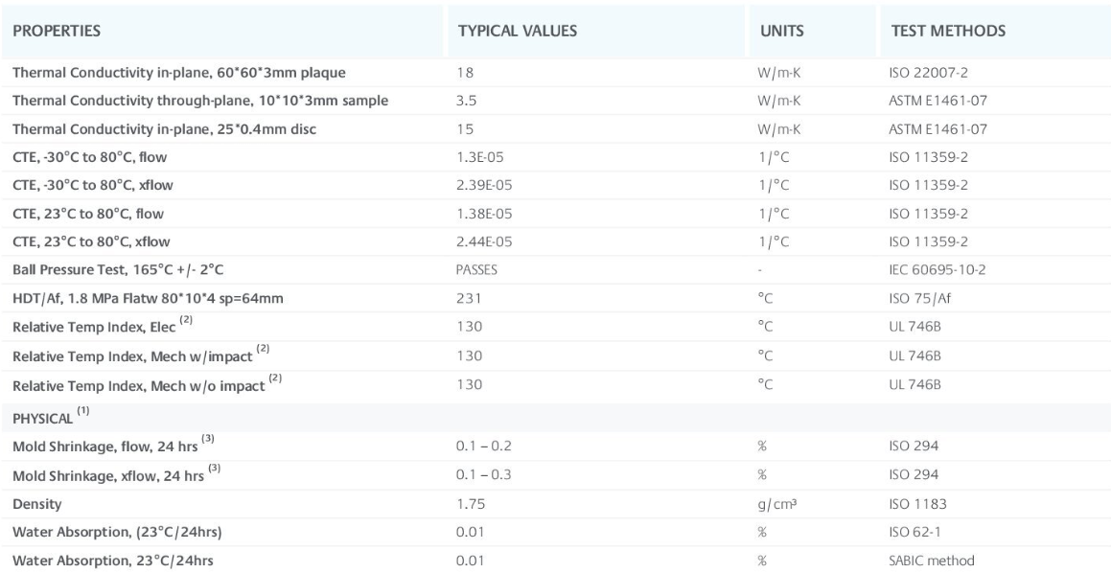Click the footnote (3) on Mold Shrinkage, flow
This screenshot has height=573, width=1111.
(x=208, y=439)
